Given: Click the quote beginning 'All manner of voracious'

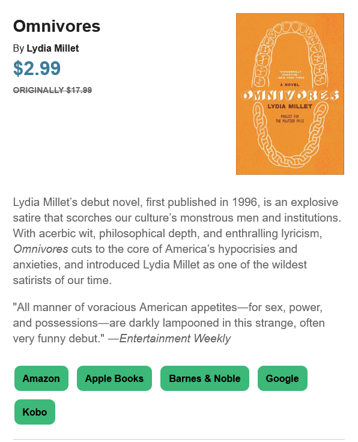Looking at the screenshot, I should click(169, 322).
